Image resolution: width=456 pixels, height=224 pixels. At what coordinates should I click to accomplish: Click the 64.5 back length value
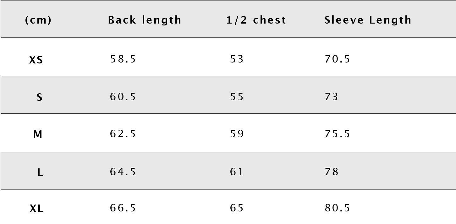click(123, 172)
